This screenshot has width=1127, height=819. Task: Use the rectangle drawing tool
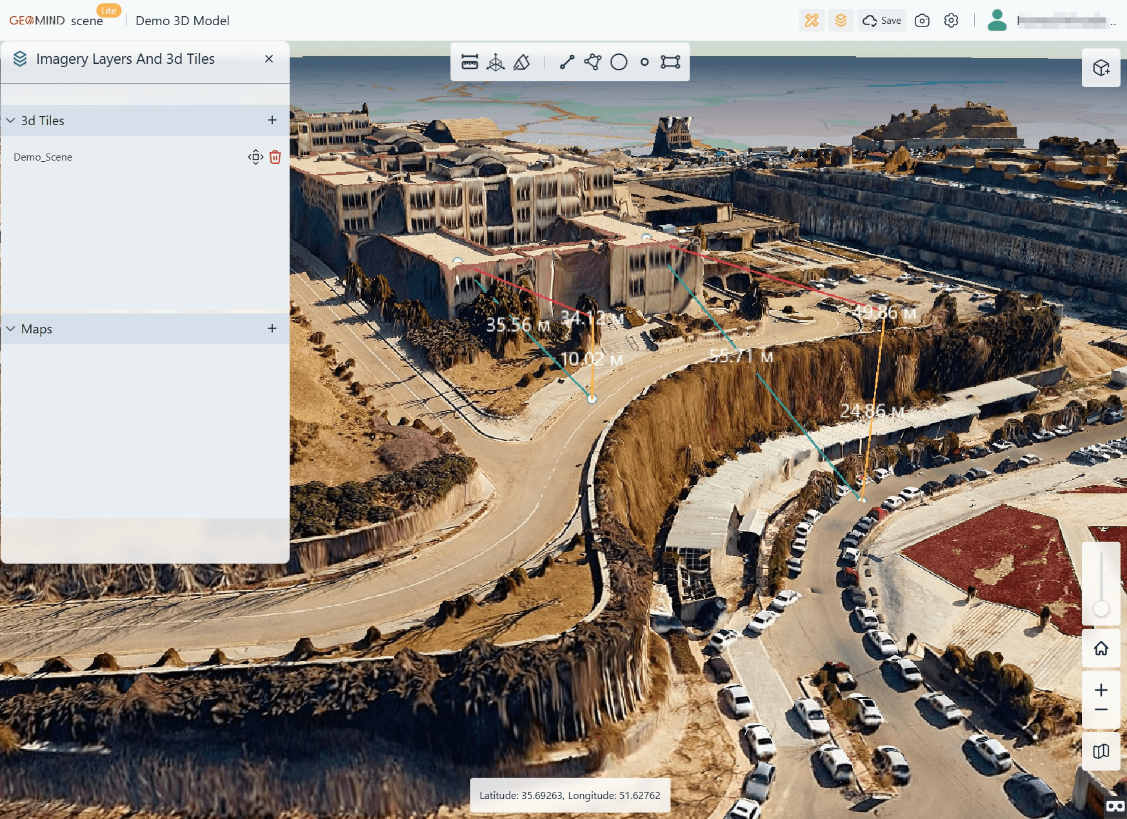pyautogui.click(x=672, y=62)
